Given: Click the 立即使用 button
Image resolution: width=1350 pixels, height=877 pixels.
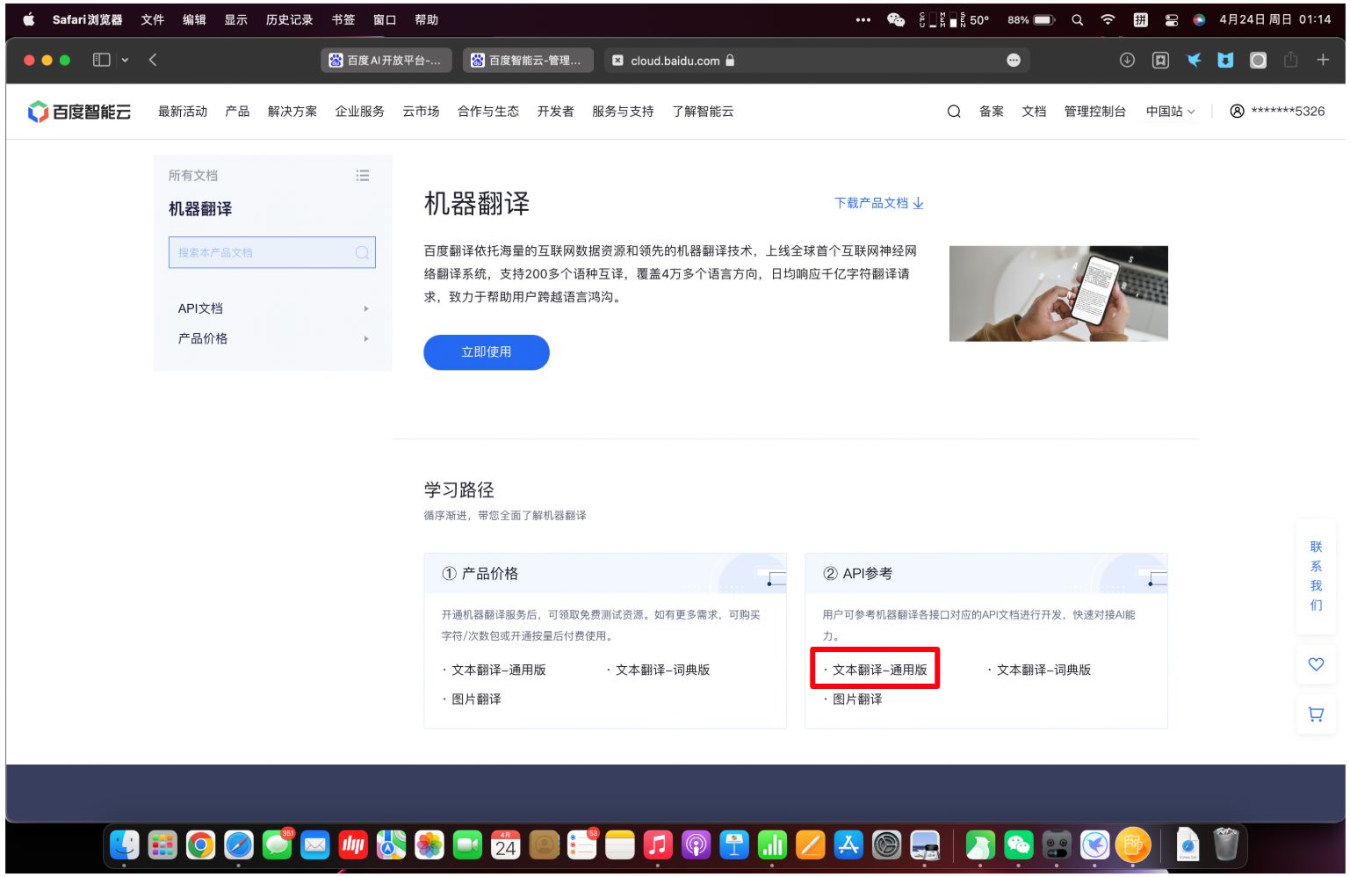Looking at the screenshot, I should pos(487,352).
